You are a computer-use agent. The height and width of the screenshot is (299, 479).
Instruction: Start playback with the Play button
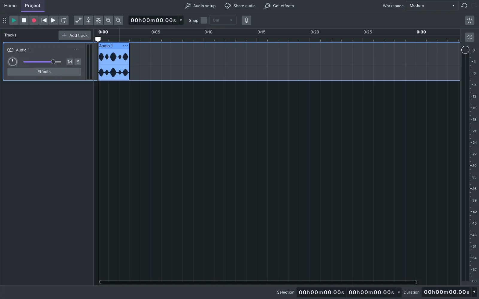[x=14, y=20]
